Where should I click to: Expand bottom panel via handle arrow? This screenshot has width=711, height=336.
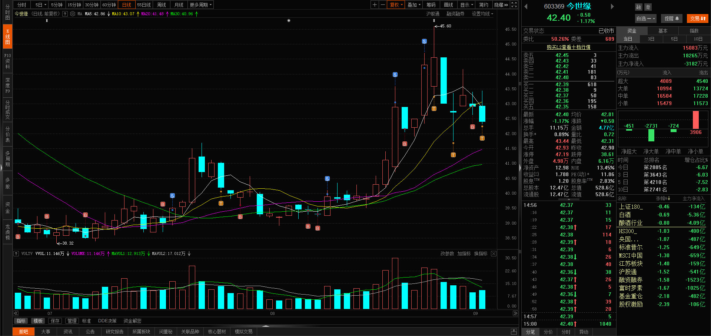pyautogui.click(x=266, y=326)
